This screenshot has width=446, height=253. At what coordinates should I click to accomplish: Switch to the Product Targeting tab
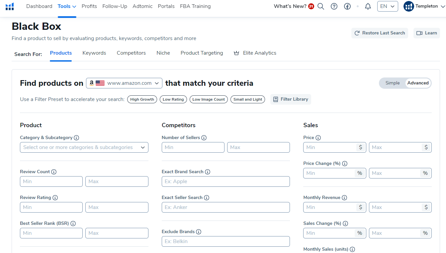(x=202, y=53)
